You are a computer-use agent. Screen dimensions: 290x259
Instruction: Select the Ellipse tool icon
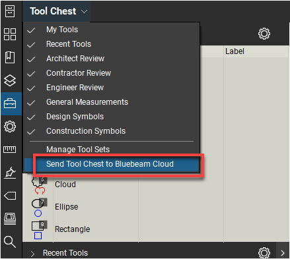(x=39, y=208)
